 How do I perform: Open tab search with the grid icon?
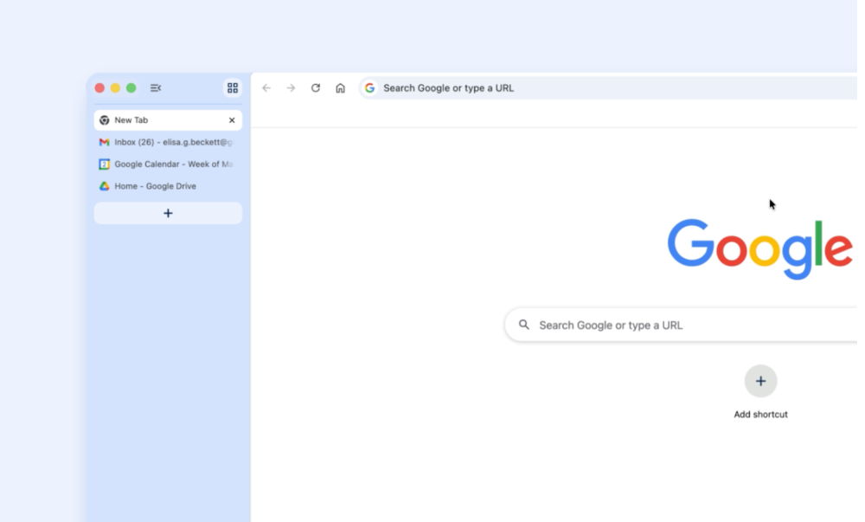coord(233,87)
